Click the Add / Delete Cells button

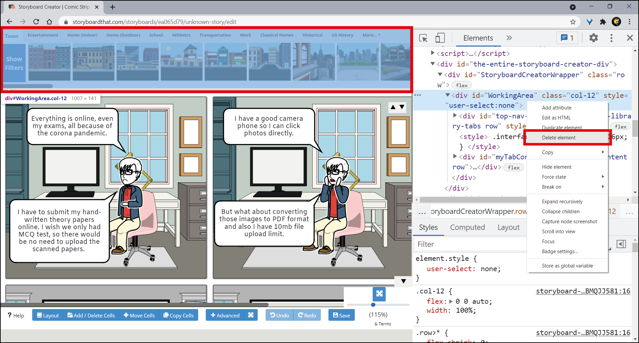coord(91,315)
